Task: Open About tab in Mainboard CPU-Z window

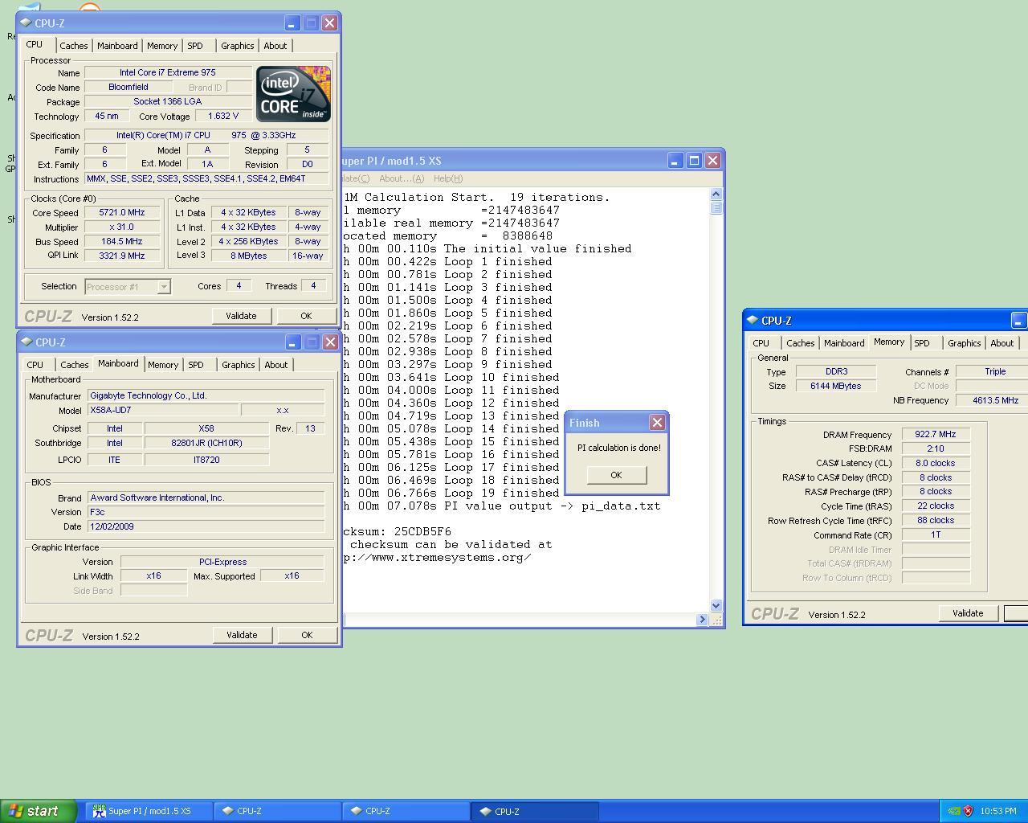Action: point(276,365)
